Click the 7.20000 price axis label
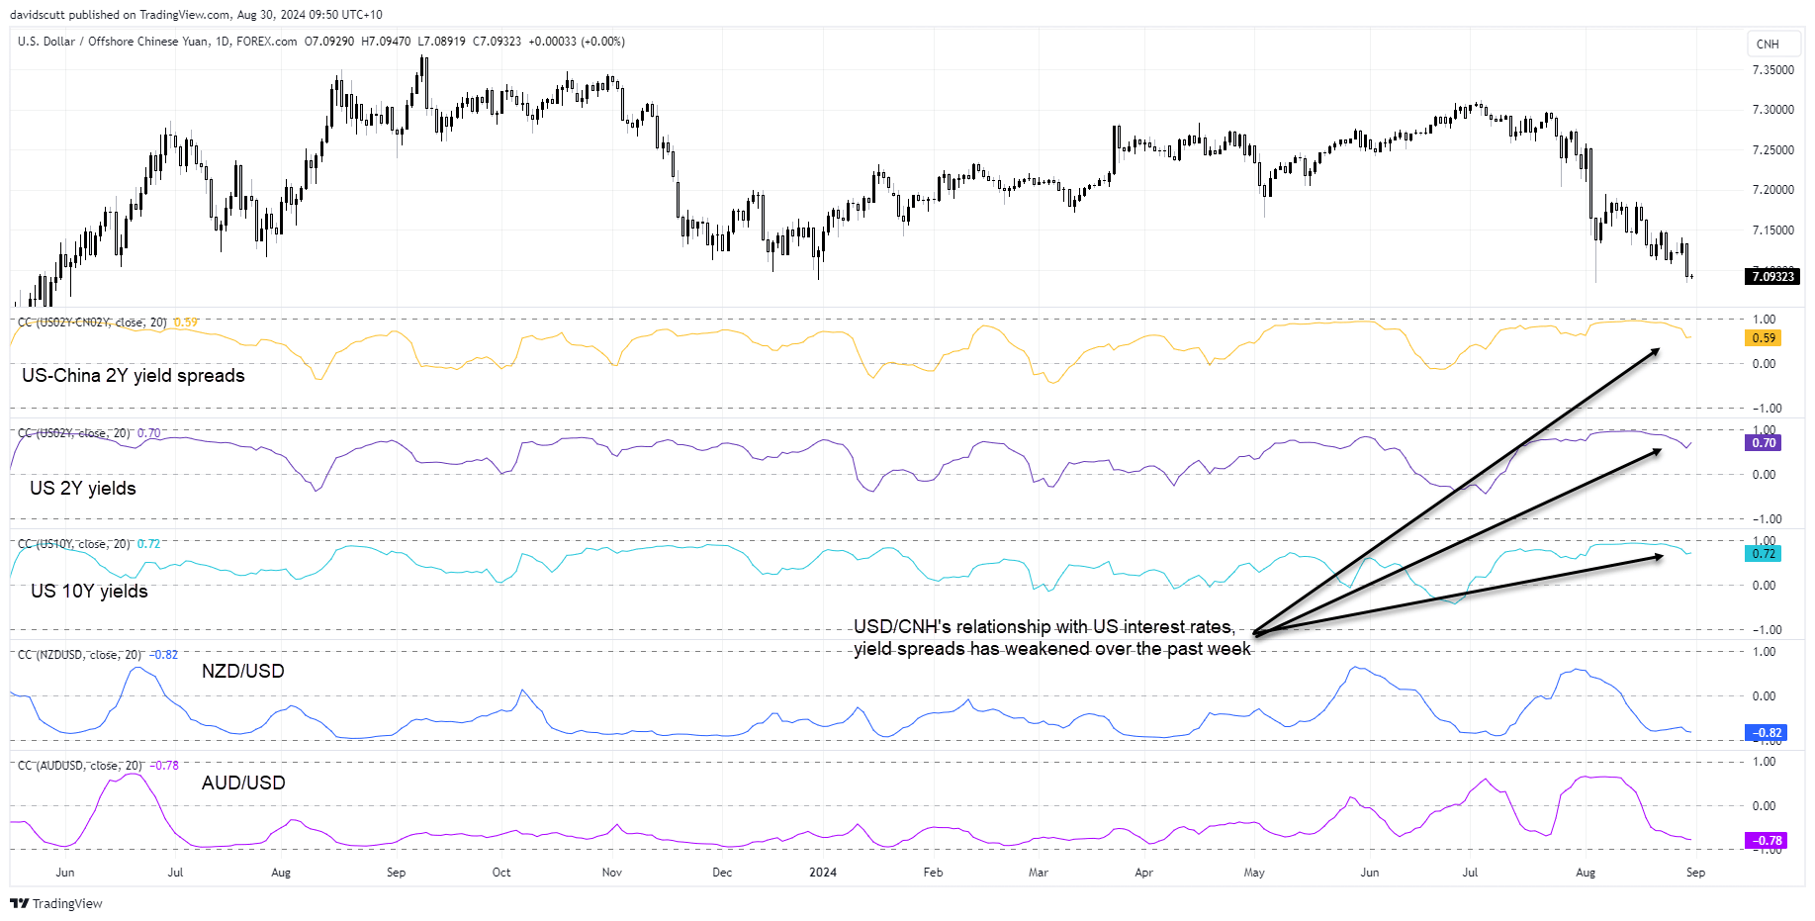 coord(1772,190)
